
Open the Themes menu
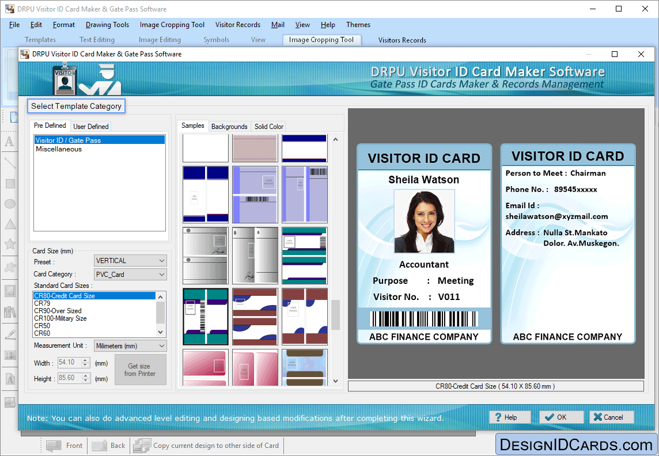(358, 25)
